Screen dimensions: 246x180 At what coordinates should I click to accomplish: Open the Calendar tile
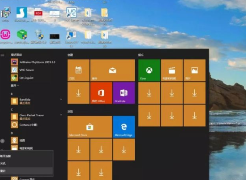point(78,70)
